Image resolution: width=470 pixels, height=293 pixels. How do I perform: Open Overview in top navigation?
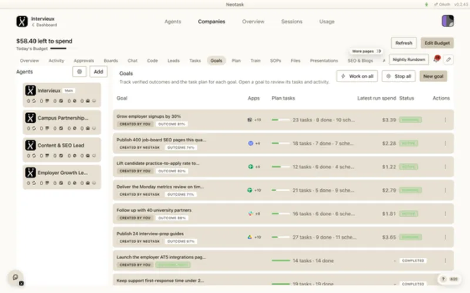click(x=253, y=22)
